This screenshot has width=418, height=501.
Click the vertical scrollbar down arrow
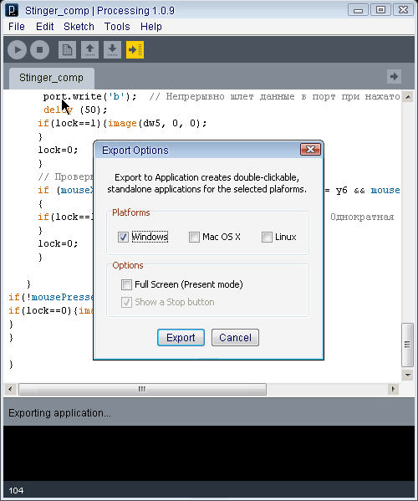[408, 375]
